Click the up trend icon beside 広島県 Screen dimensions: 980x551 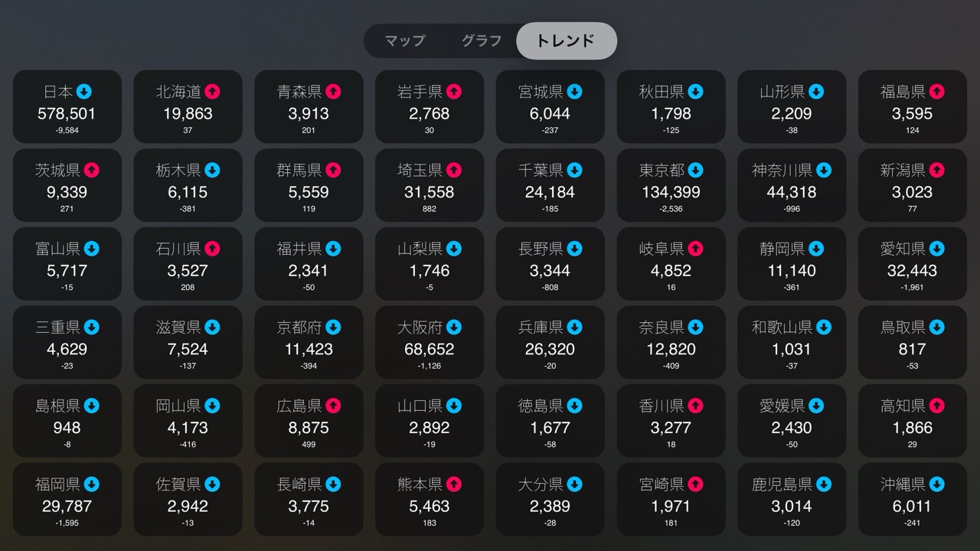coord(333,406)
